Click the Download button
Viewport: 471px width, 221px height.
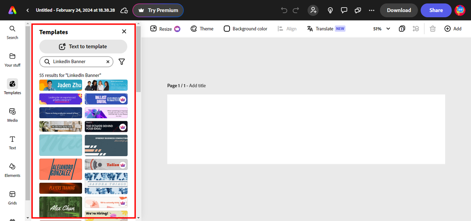pos(399,10)
